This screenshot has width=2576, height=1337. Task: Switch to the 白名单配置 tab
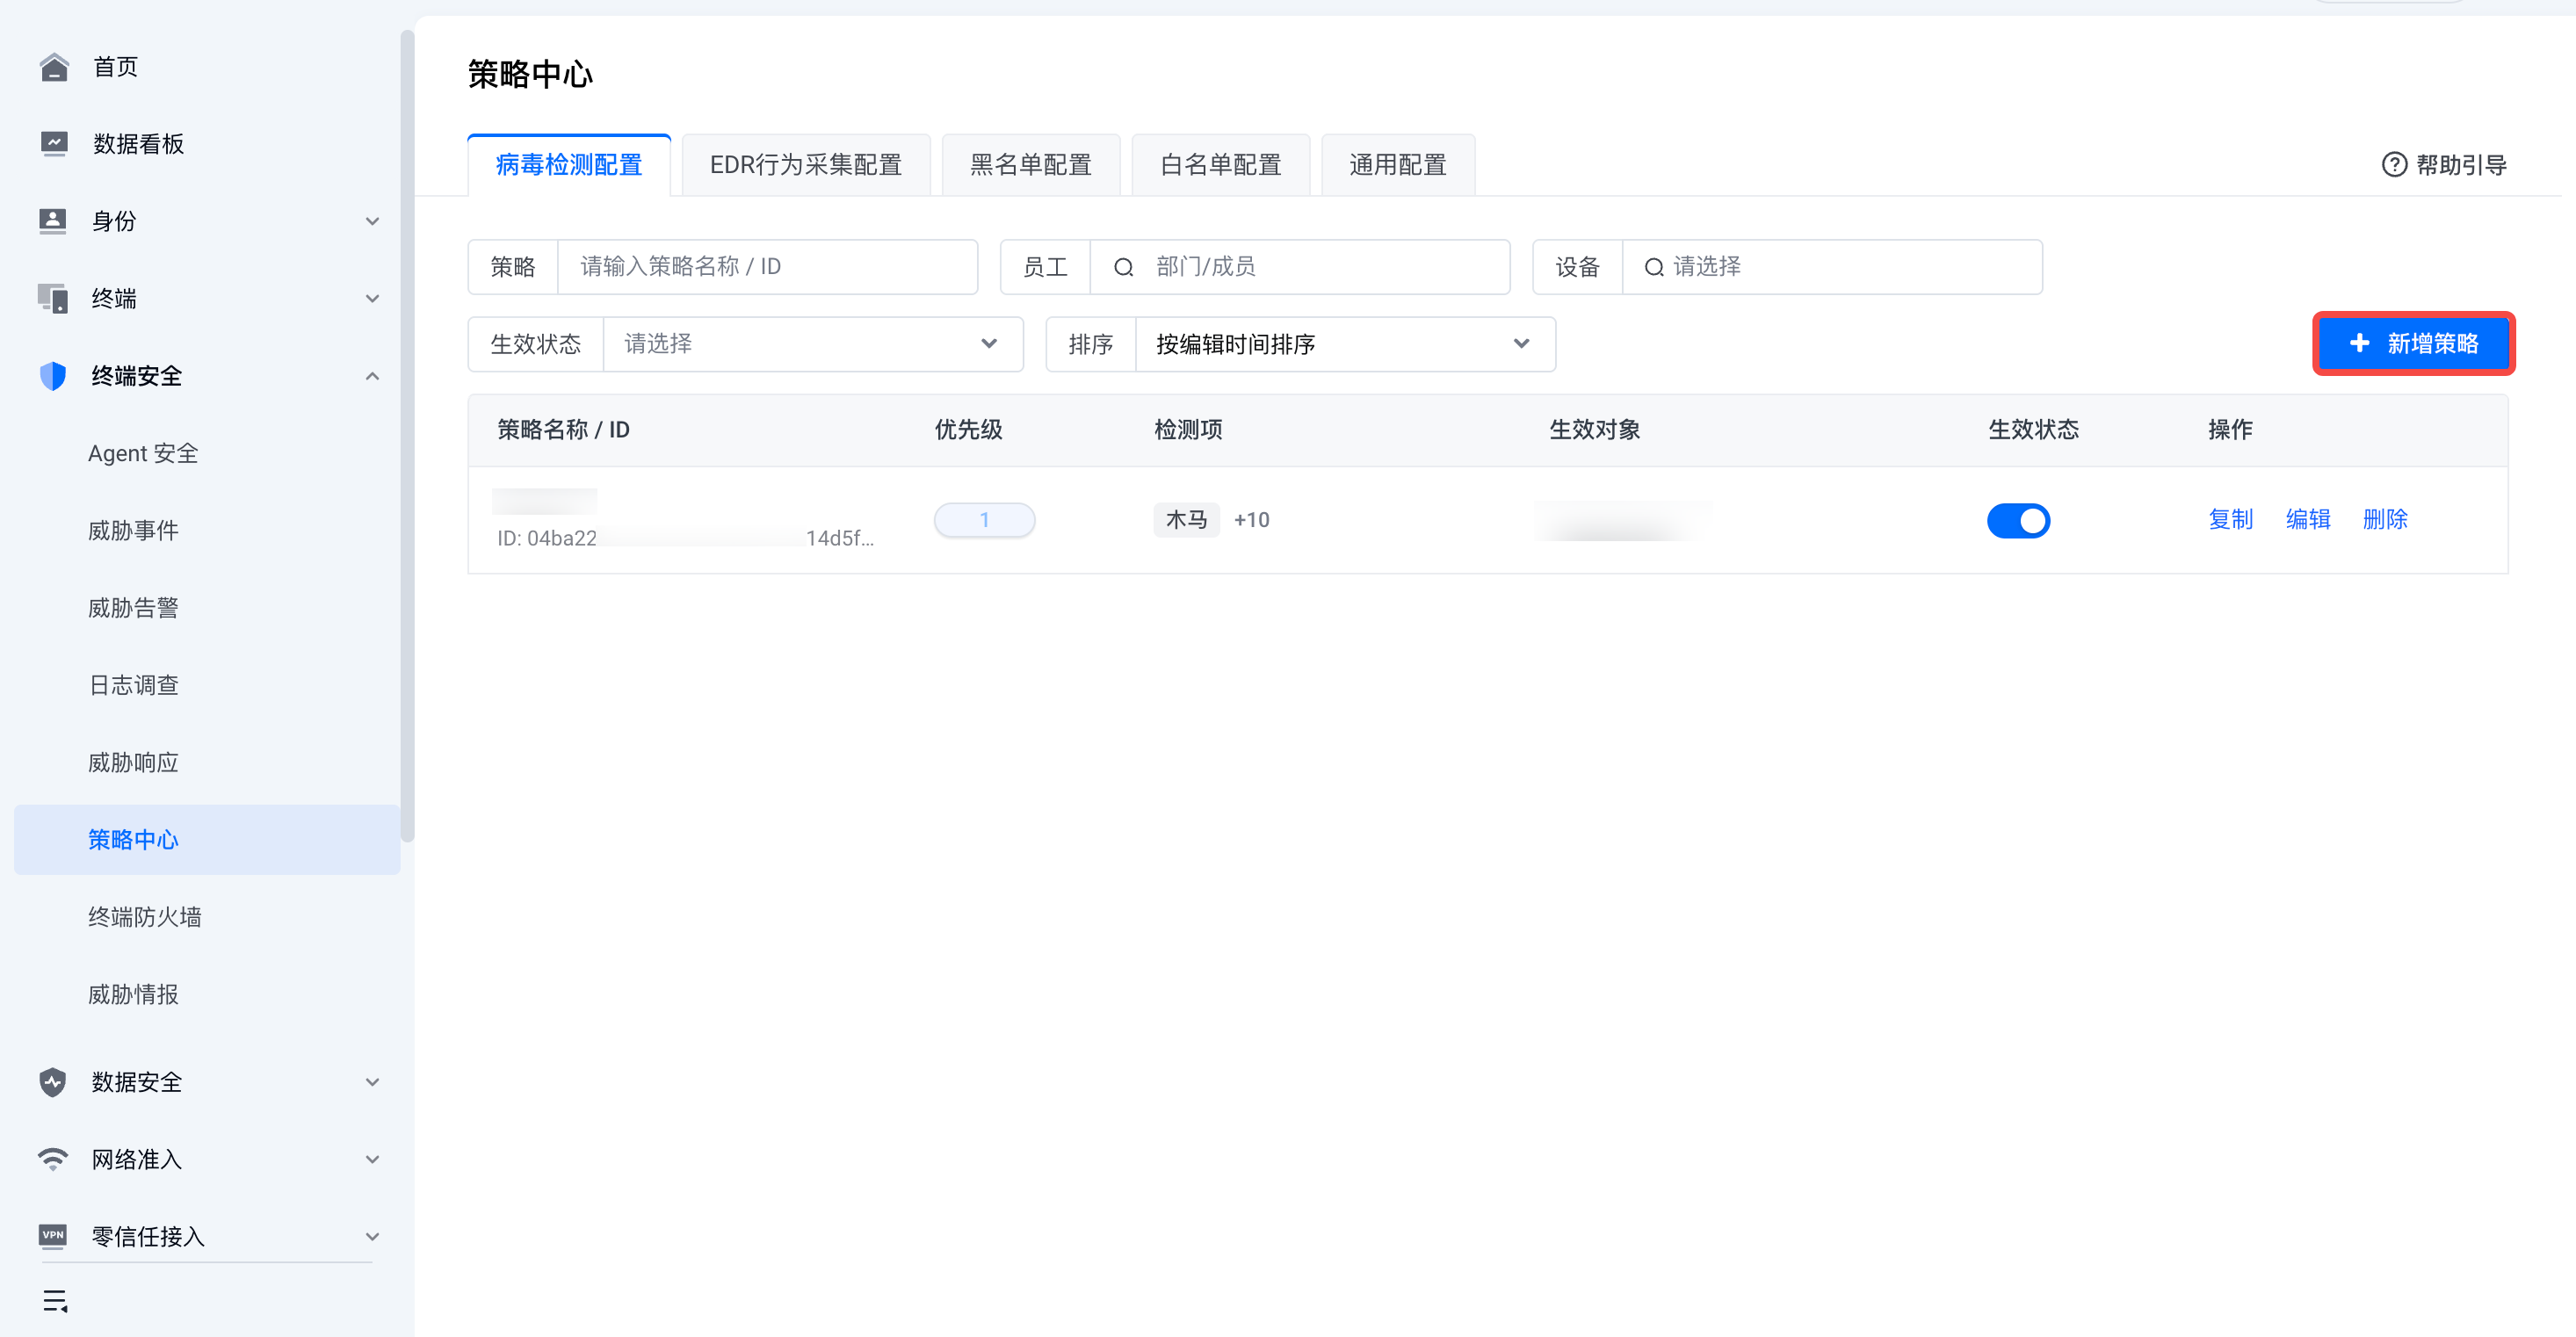pos(1221,165)
